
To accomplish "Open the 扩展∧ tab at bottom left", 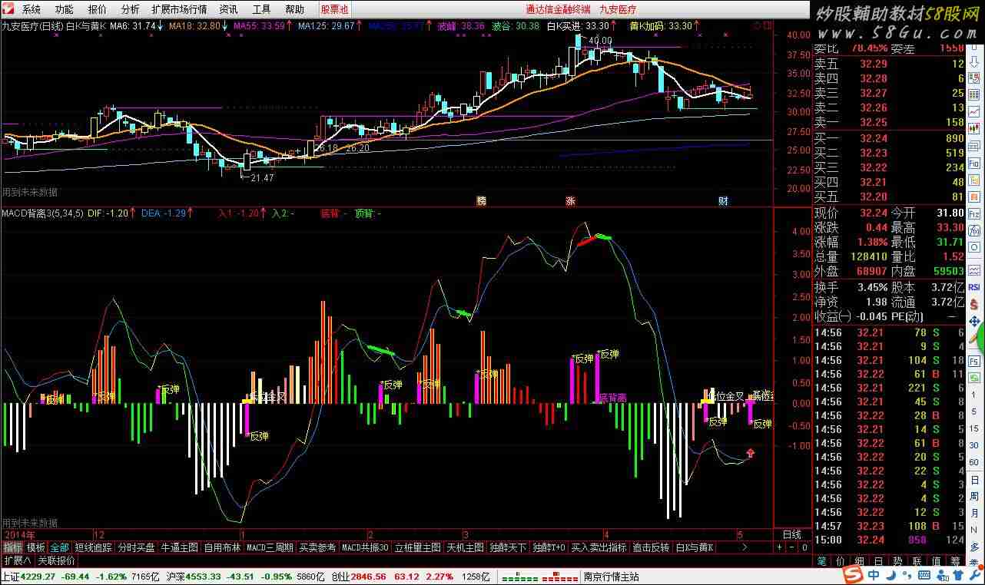I will tap(16, 560).
